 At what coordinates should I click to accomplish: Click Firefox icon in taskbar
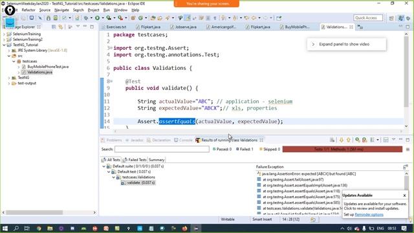[x=184, y=228]
